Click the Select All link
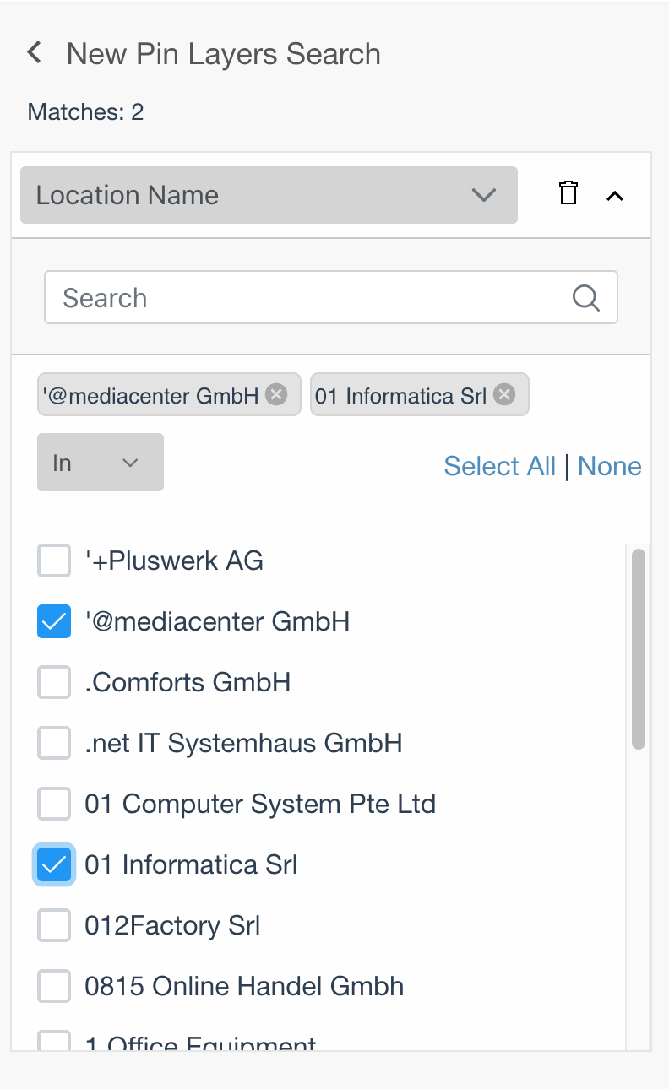The height and width of the screenshot is (1089, 669). [x=500, y=466]
